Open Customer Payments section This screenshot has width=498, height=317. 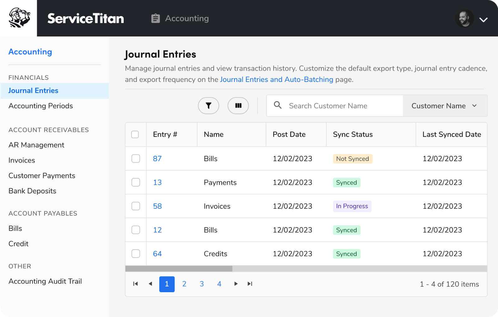click(x=42, y=176)
